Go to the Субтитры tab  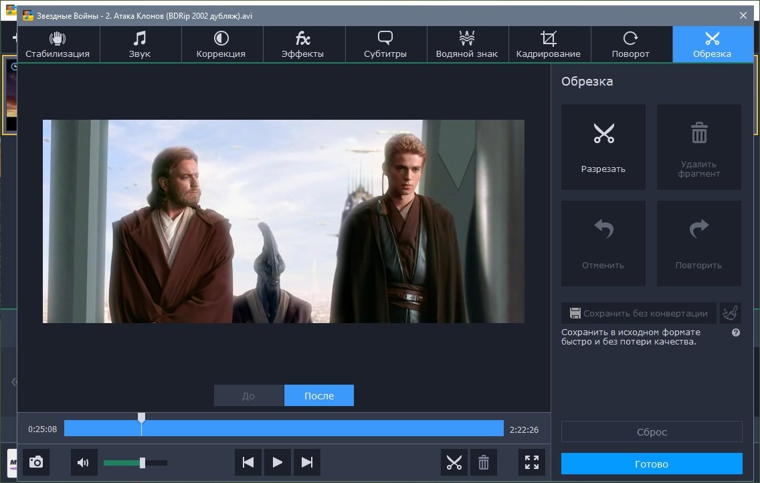(x=385, y=45)
